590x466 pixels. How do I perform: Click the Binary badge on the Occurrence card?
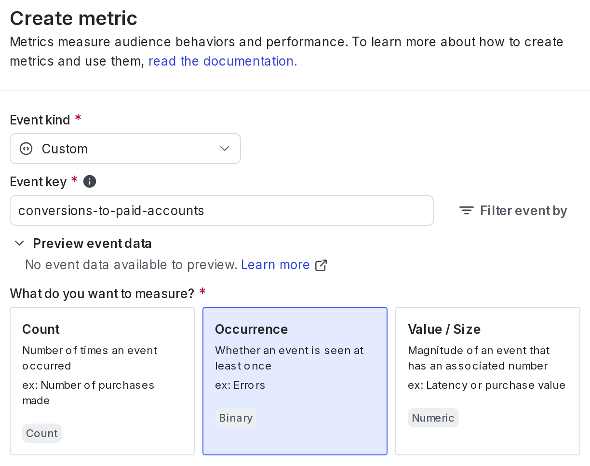(235, 418)
